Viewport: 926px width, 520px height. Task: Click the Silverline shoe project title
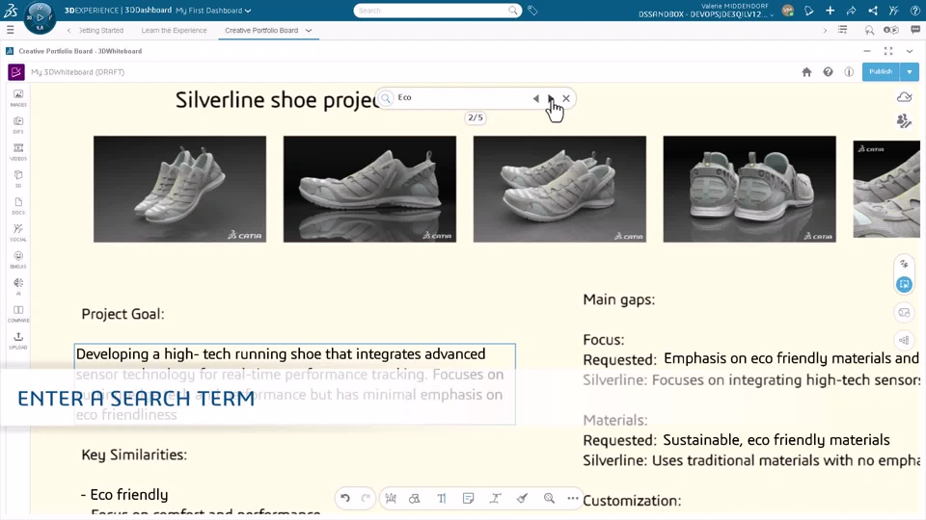(x=277, y=99)
